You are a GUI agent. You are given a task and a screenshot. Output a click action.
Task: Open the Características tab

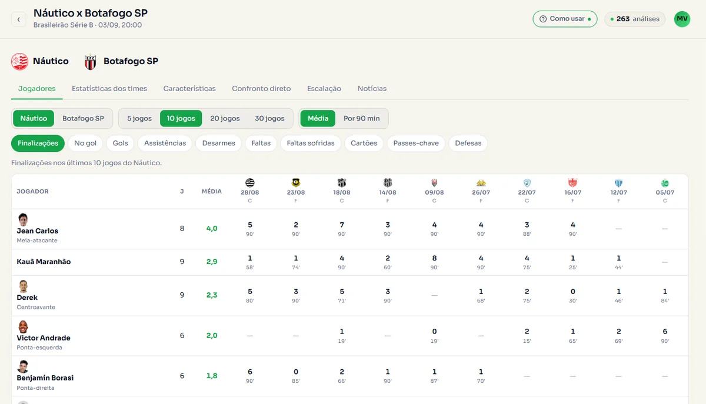point(189,89)
